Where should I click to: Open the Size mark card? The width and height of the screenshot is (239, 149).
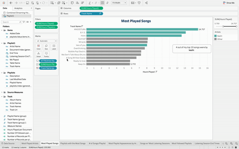(46, 47)
